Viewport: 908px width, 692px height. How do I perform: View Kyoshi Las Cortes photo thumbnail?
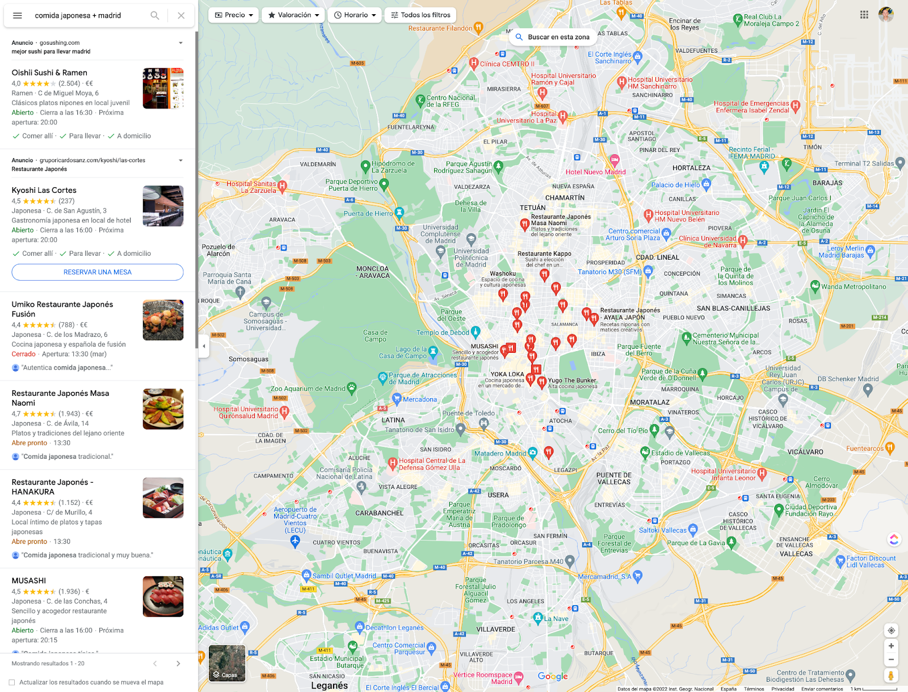tap(163, 206)
